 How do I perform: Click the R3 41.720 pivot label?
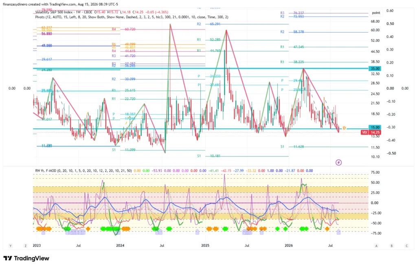click(124, 56)
